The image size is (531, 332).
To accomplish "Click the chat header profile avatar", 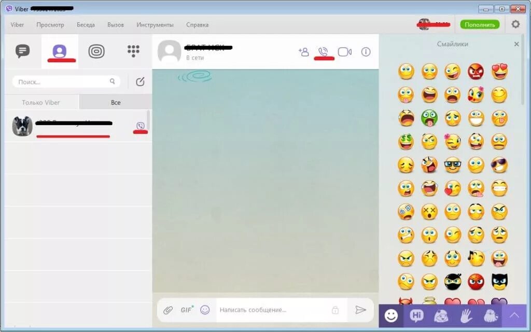I will (170, 51).
